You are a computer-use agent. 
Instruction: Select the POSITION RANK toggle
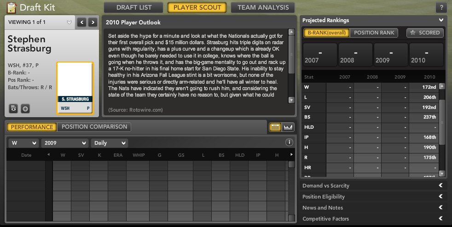pyautogui.click(x=374, y=33)
